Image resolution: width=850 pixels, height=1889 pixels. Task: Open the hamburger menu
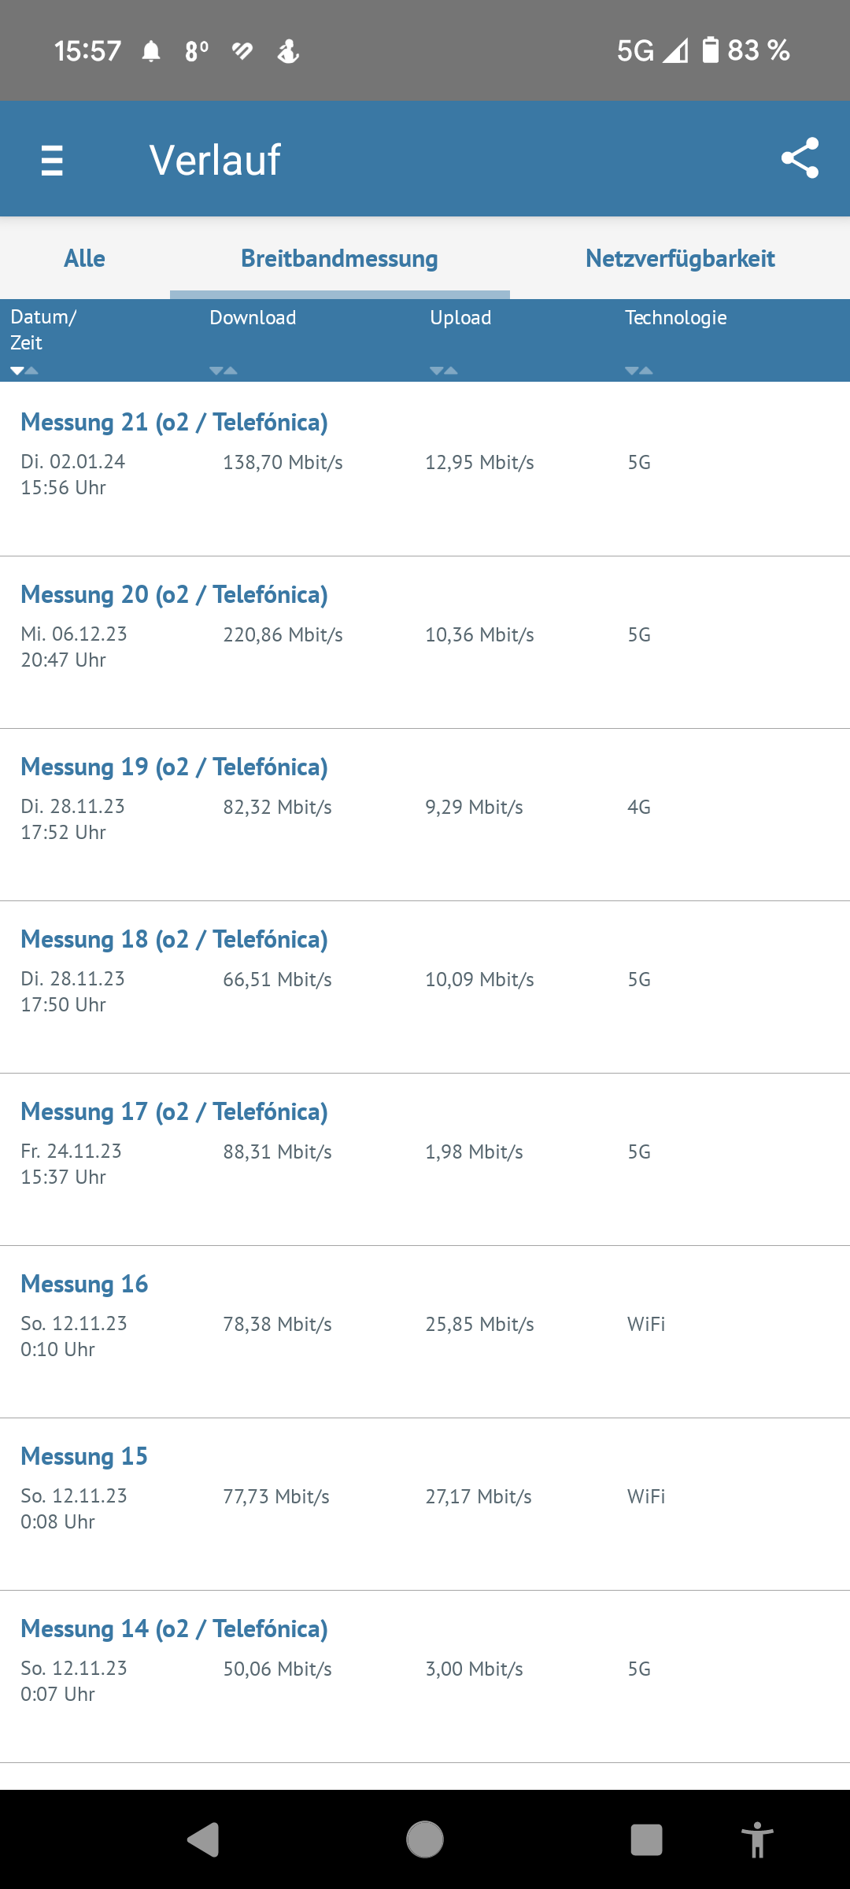pyautogui.click(x=52, y=160)
